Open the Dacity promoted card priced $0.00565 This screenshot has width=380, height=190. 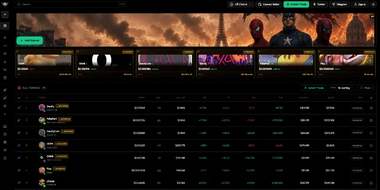[x=225, y=64]
